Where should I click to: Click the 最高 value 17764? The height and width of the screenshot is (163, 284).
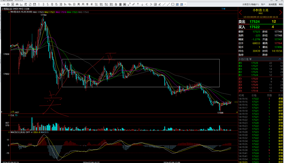(278, 43)
